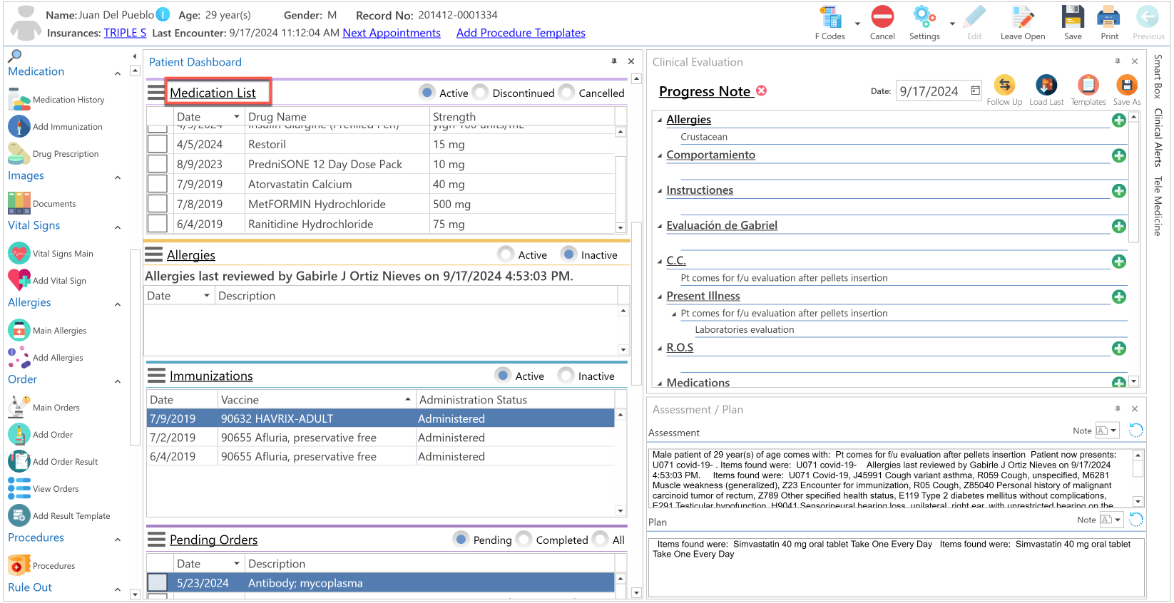Viewport: 1174px width, 603px height.
Task: Click the Save As icon
Action: (x=1127, y=86)
